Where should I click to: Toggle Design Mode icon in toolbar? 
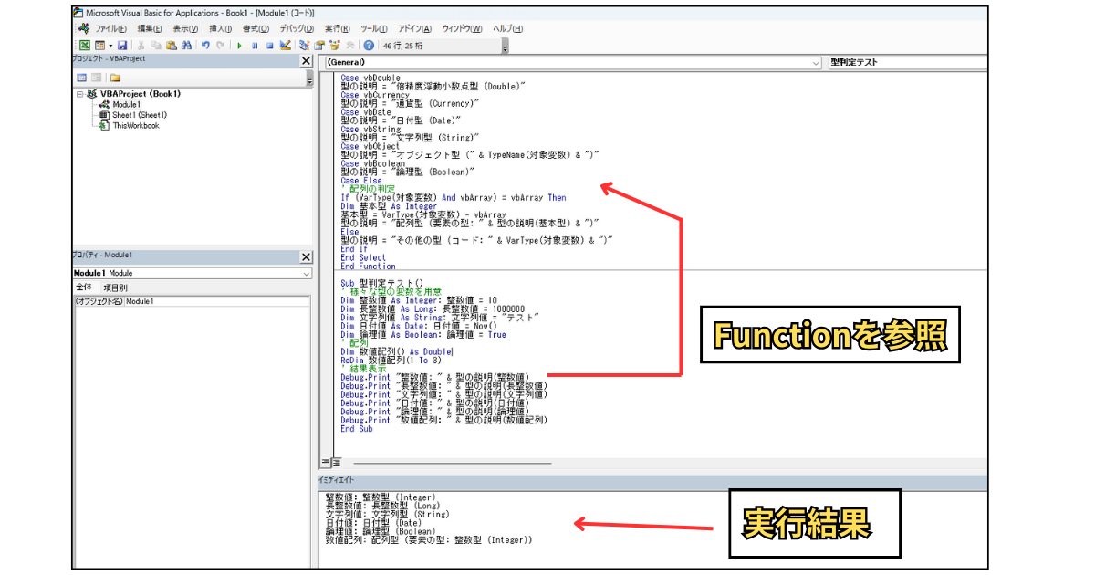285,45
